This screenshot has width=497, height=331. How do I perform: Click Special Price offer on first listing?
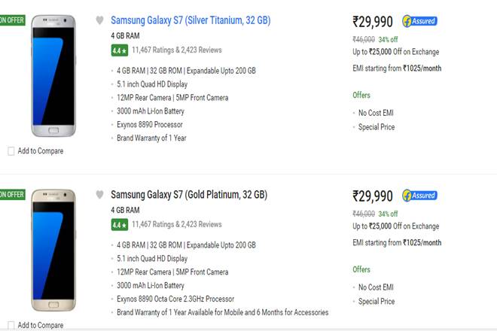[x=377, y=127]
